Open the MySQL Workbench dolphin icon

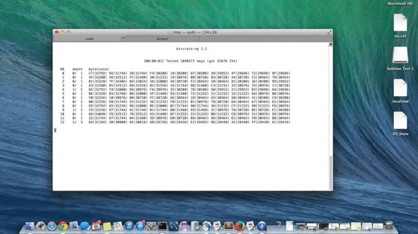coord(174,226)
